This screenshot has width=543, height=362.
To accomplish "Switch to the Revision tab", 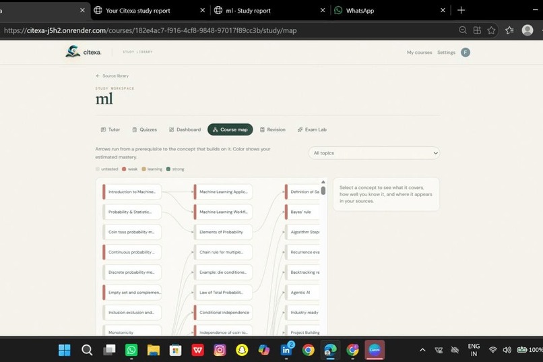I will (x=273, y=129).
